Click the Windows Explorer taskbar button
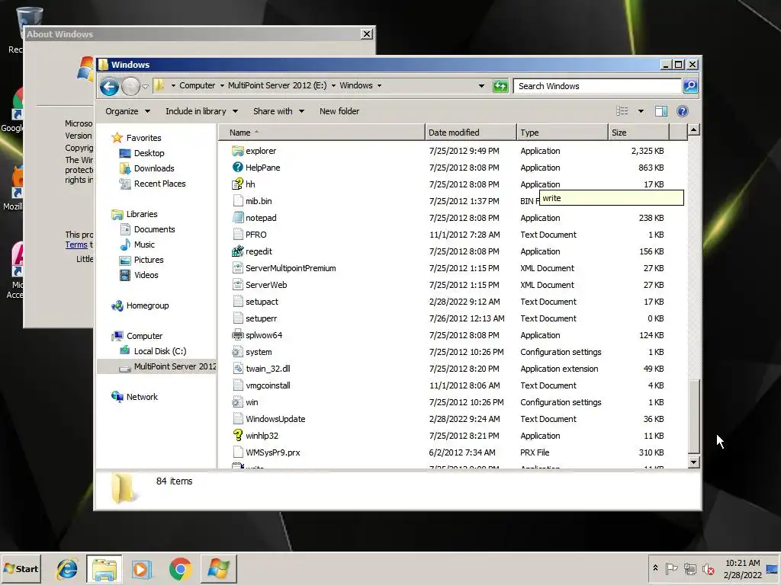 (x=104, y=569)
